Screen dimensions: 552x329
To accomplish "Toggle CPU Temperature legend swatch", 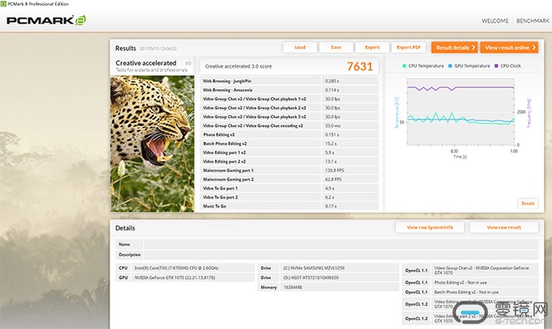I will pyautogui.click(x=404, y=66).
